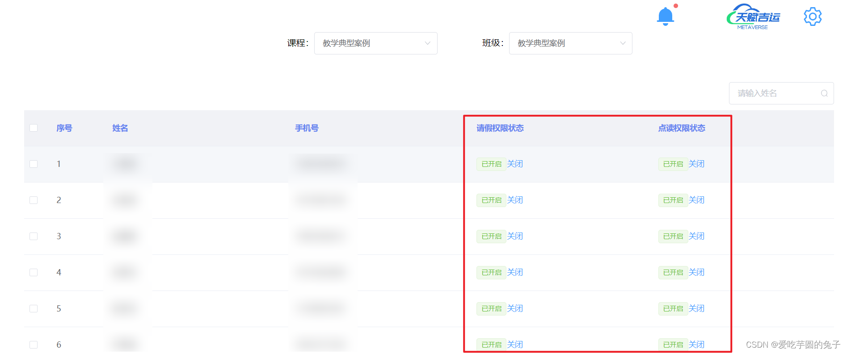847x353 pixels.
Task: Check the checkbox for row 1
Action: point(34,164)
